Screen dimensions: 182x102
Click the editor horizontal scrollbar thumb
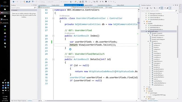[74, 101]
